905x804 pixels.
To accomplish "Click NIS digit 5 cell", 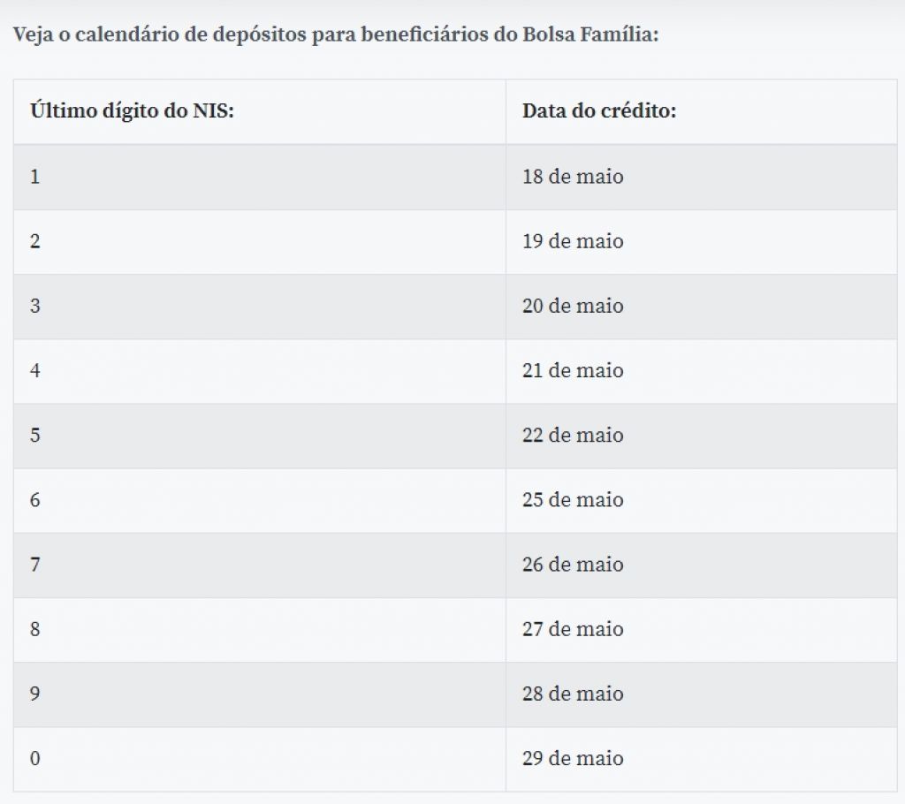I will (x=260, y=436).
